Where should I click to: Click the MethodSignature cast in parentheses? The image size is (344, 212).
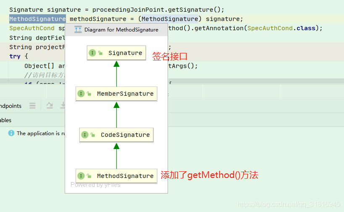tap(170, 19)
